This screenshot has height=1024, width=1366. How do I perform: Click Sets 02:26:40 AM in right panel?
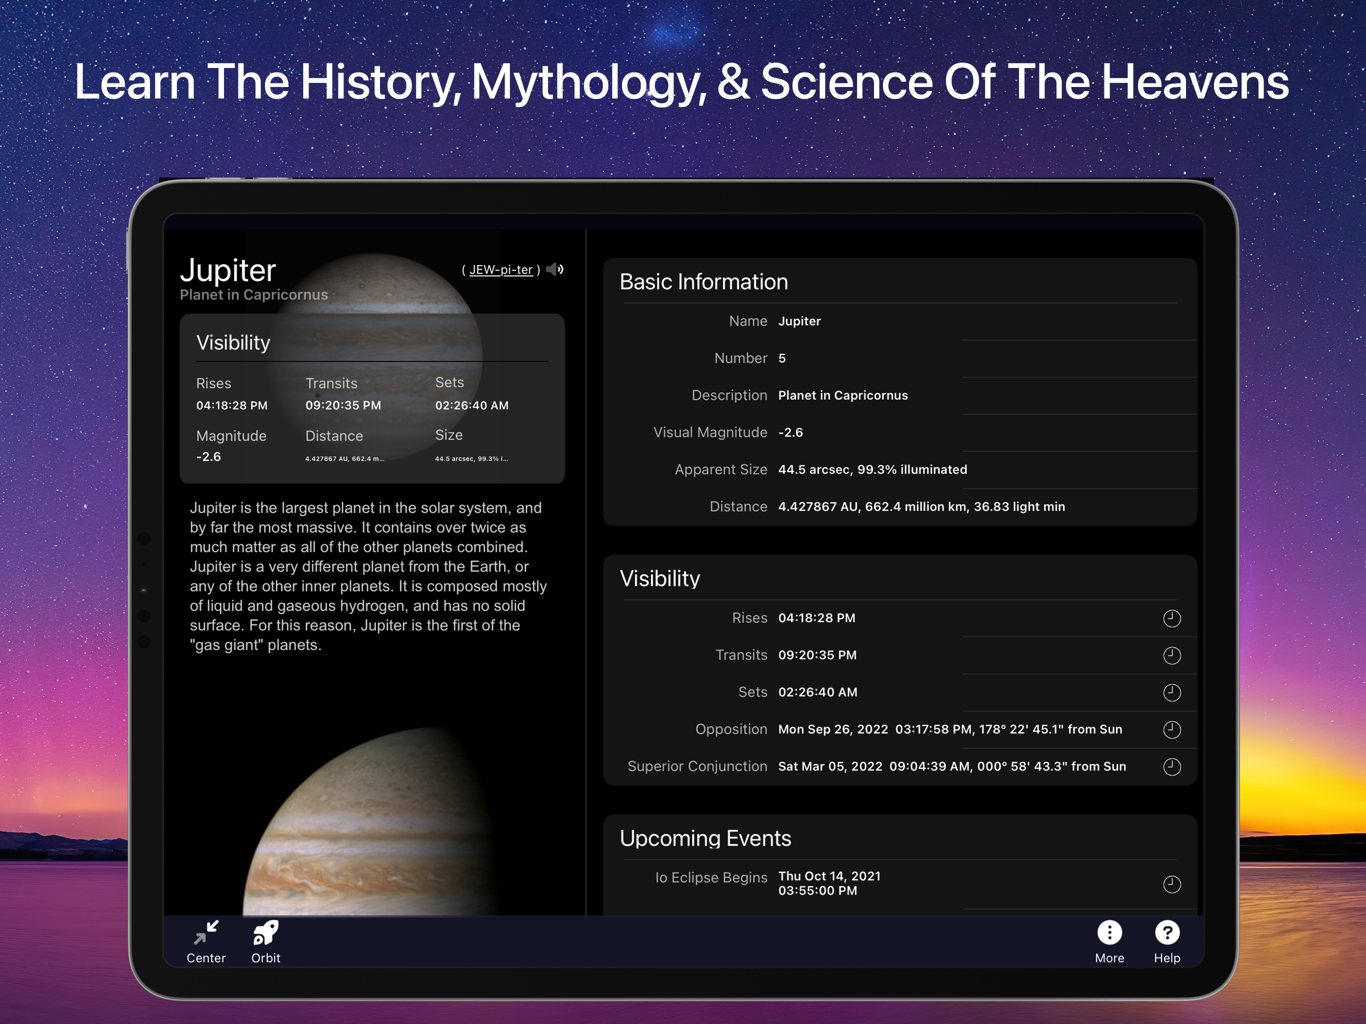[817, 692]
